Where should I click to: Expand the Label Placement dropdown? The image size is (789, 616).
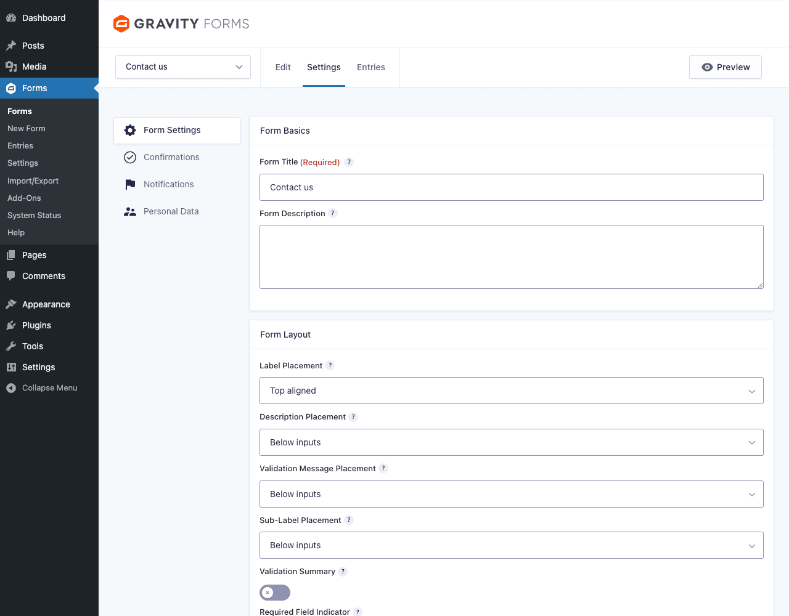tap(512, 391)
